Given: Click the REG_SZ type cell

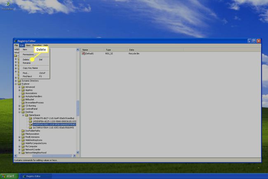Looking at the screenshot, I should click(x=109, y=54).
